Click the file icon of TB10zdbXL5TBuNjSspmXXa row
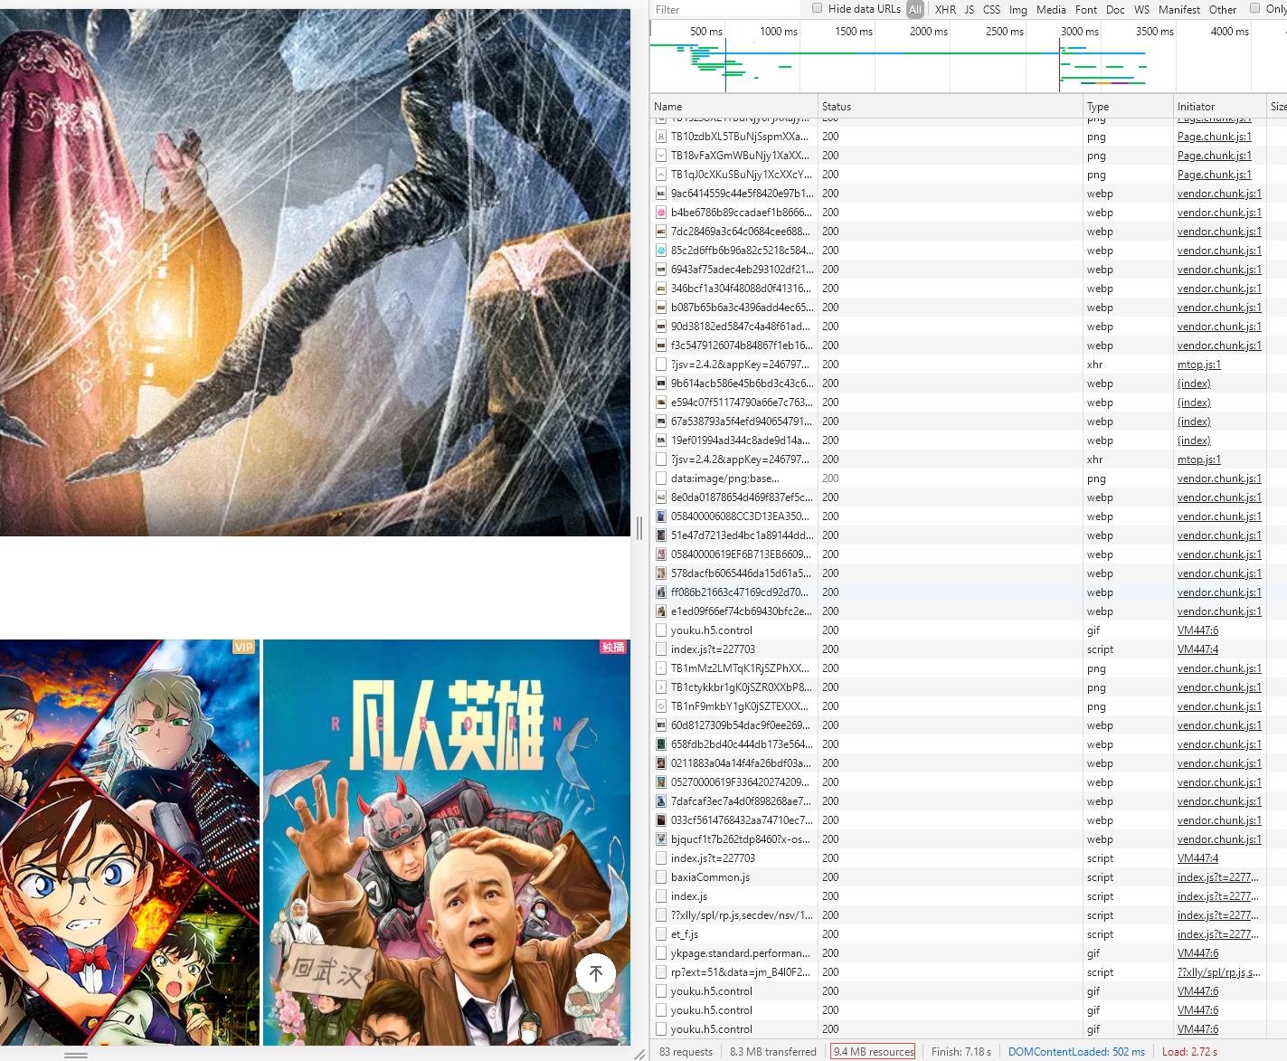The image size is (1287, 1061). click(661, 137)
